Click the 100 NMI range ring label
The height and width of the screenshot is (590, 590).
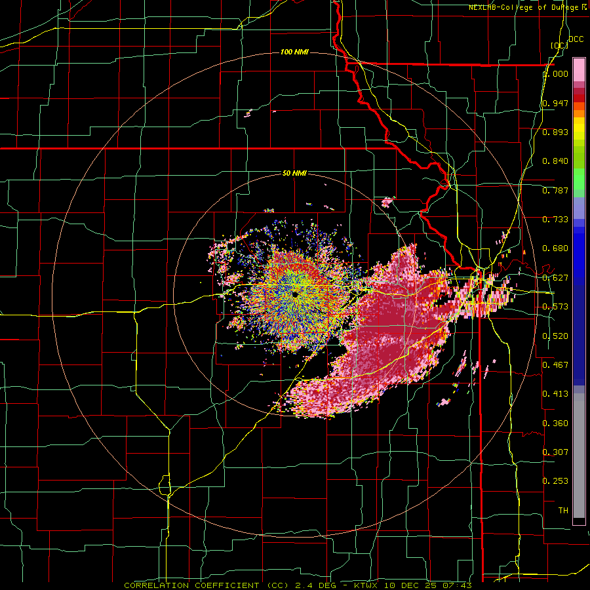tap(294, 52)
